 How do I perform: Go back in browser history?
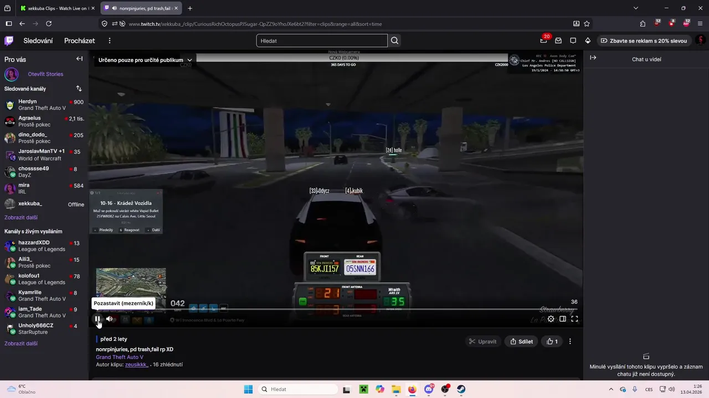coord(22,24)
